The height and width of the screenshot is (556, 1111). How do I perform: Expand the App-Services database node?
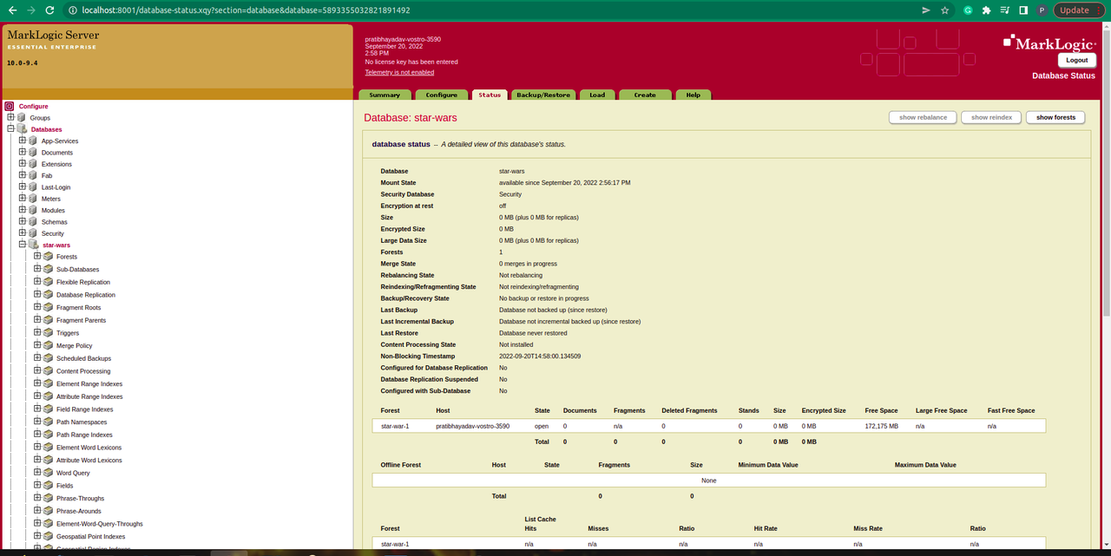click(23, 141)
